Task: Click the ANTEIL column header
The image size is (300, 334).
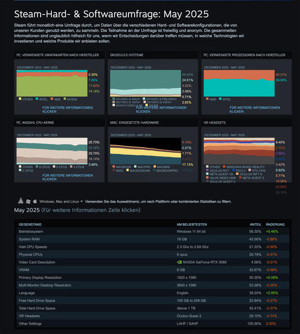Action: (x=255, y=224)
